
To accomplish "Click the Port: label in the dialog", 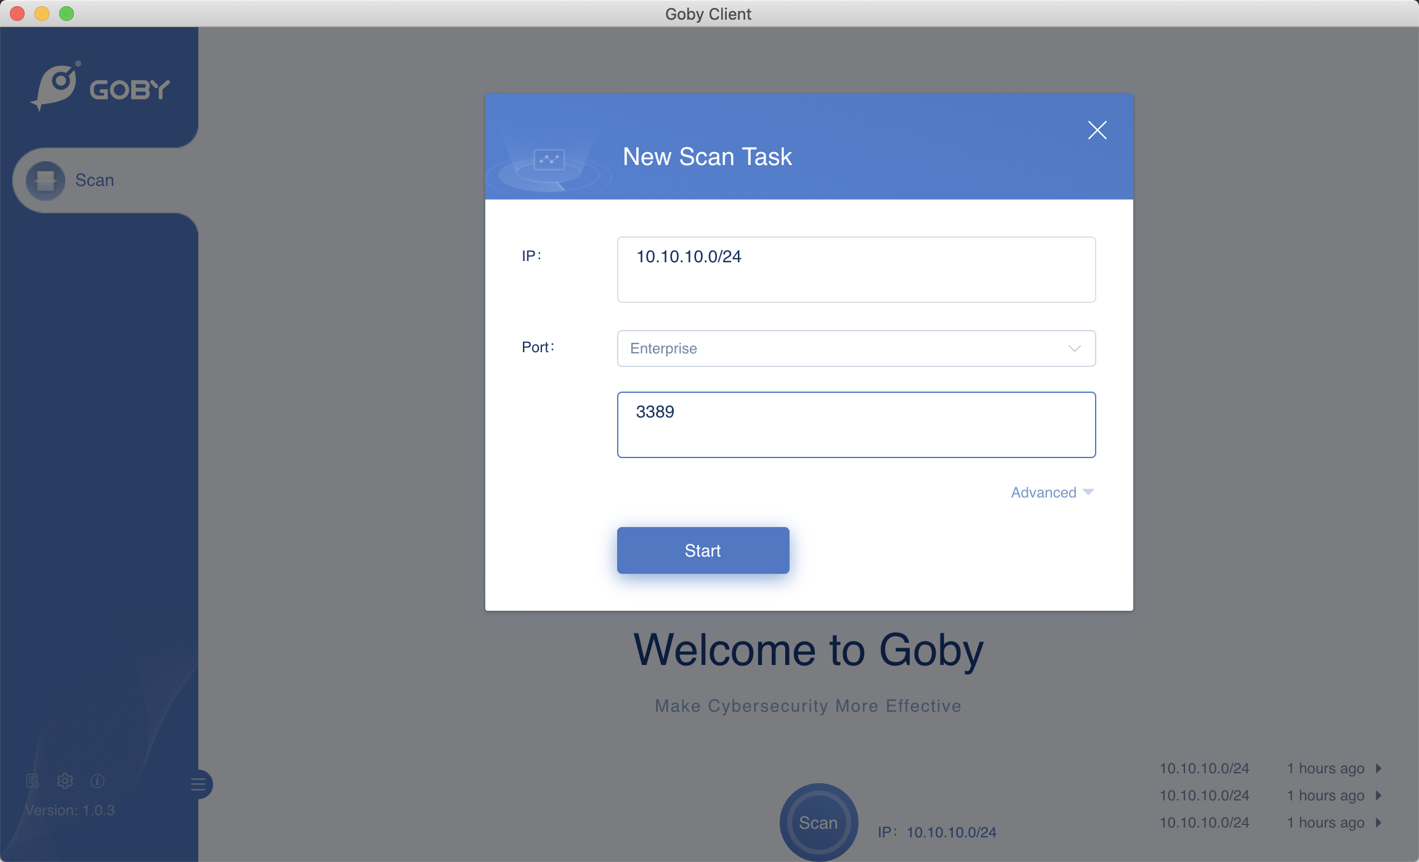I will point(538,347).
